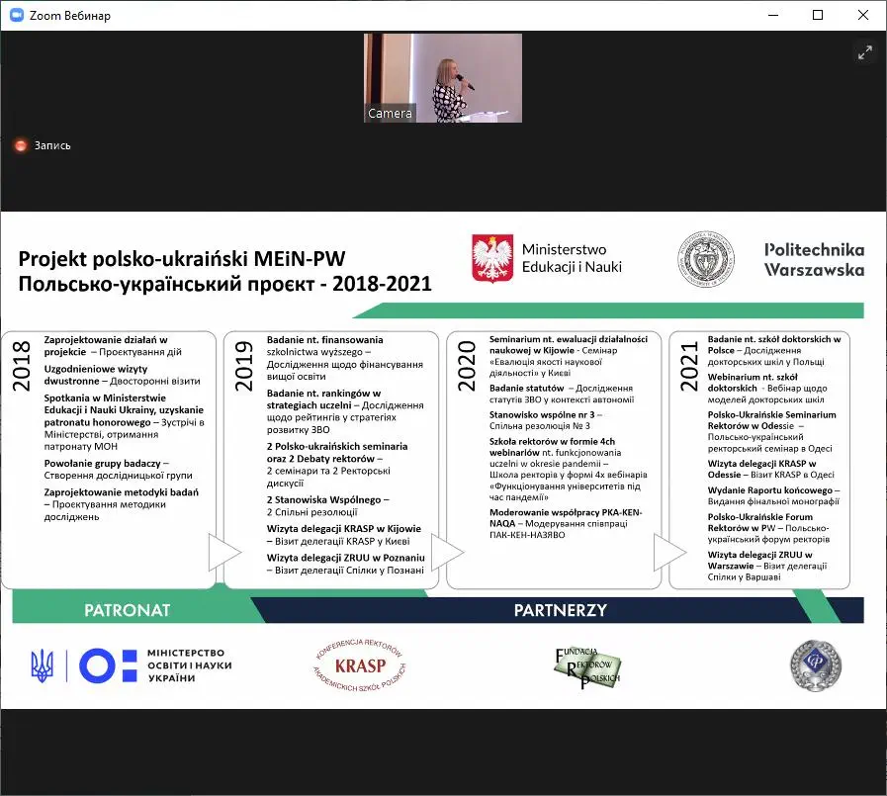Click the "Camera" name label on the video
This screenshot has width=887, height=796.
(x=390, y=113)
